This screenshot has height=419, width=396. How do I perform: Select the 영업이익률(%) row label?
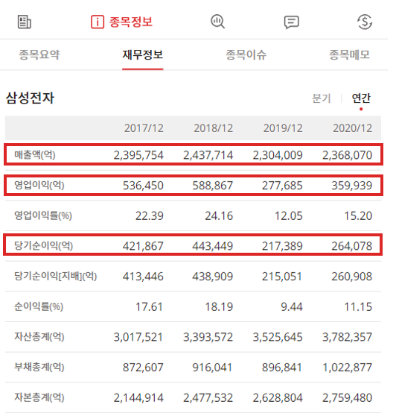coord(43,215)
